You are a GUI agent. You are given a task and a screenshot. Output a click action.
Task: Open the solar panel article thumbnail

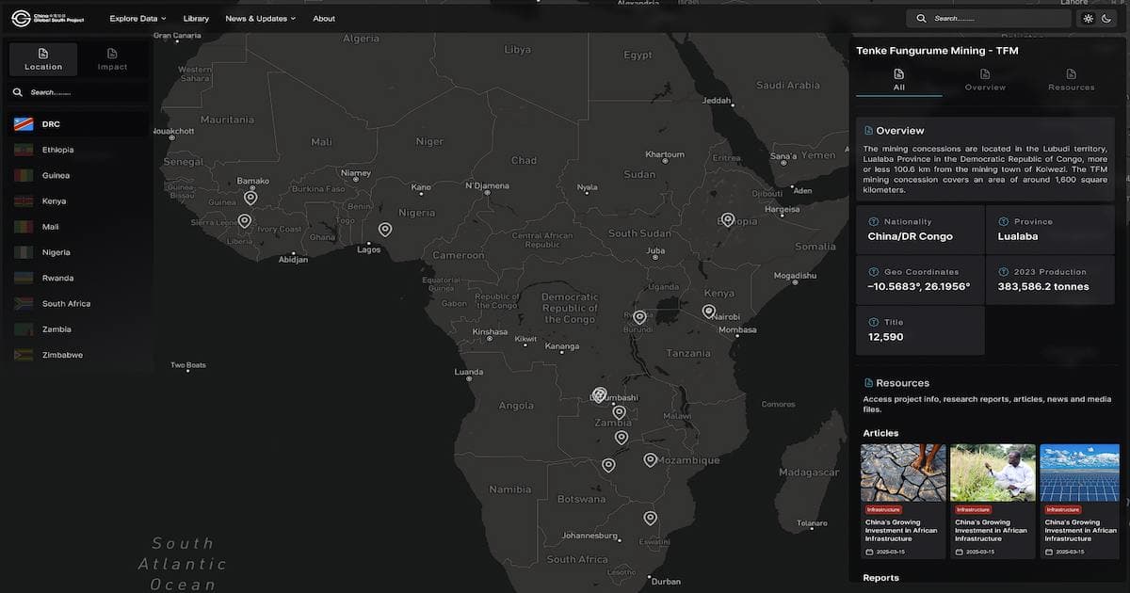[x=1079, y=472]
